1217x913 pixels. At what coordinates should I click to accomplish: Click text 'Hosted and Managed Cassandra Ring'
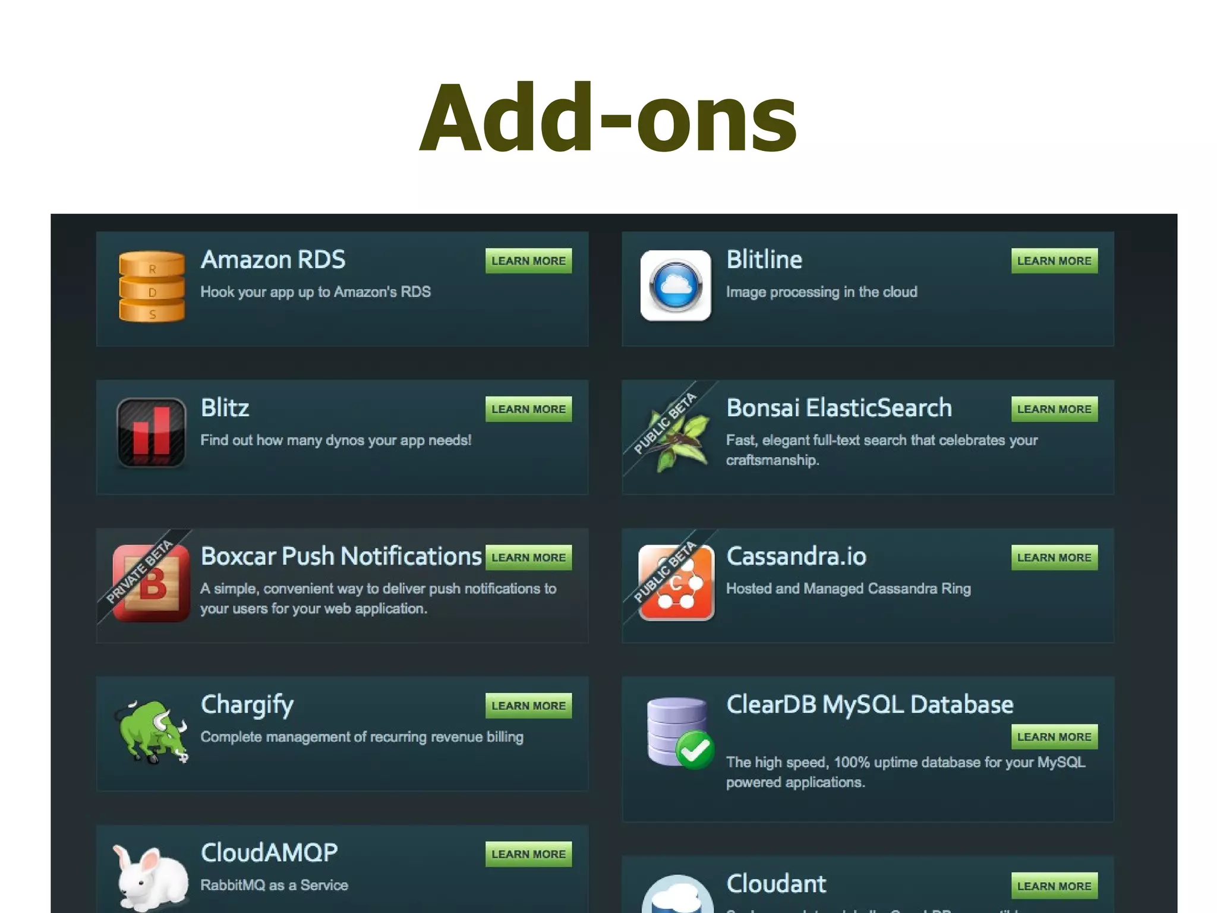[849, 588]
